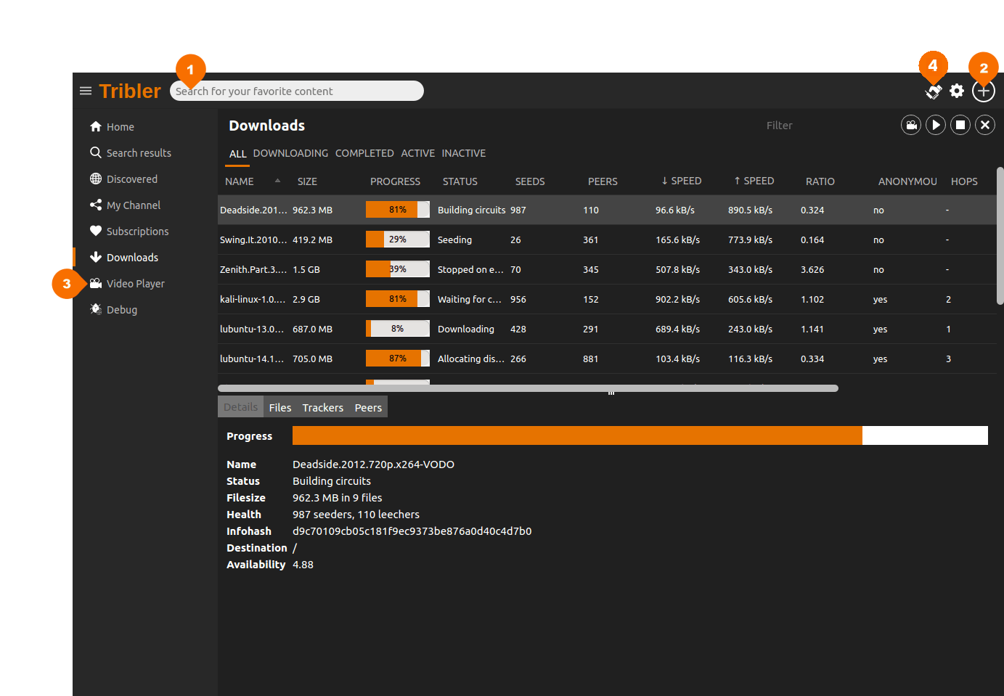Click the large orange Progress bar in Details
The height and width of the screenshot is (696, 1004).
pyautogui.click(x=640, y=435)
